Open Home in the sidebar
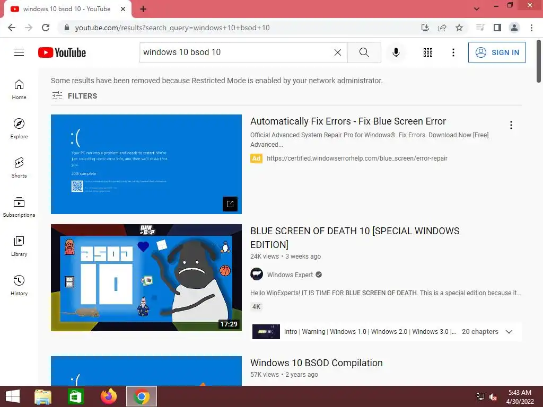 pyautogui.click(x=19, y=89)
